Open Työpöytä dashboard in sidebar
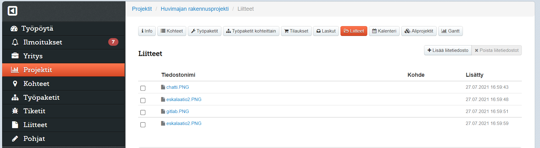The image size is (540, 148). tap(37, 29)
